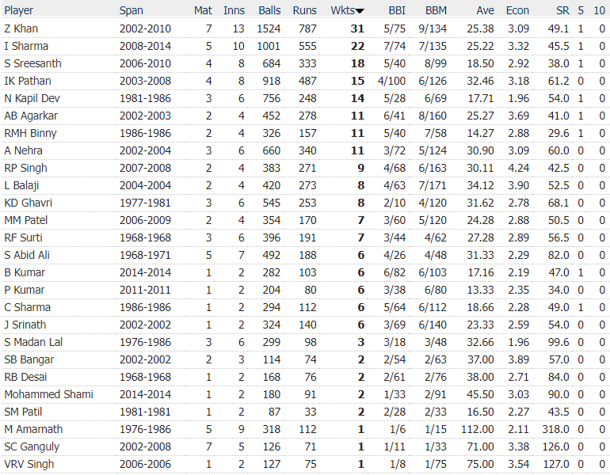Click span 2003-2008 for IK Pathan
The width and height of the screenshot is (610, 475).
click(145, 81)
